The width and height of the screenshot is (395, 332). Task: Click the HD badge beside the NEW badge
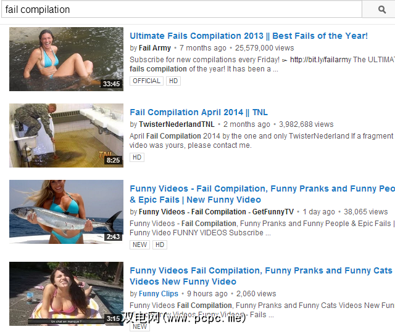(x=160, y=245)
